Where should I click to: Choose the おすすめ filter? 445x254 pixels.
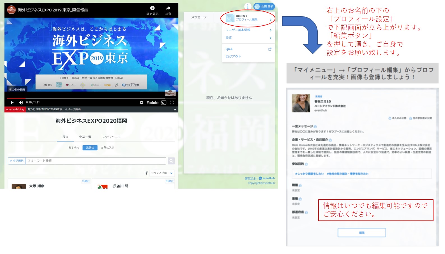point(74,148)
